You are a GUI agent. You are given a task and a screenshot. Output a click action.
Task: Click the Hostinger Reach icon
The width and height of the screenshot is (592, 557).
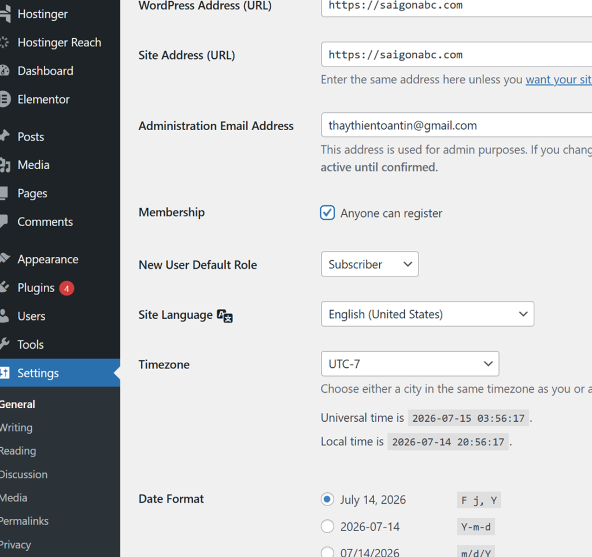pos(4,42)
